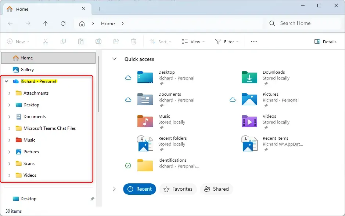Close the Home tab

(x=84, y=9)
